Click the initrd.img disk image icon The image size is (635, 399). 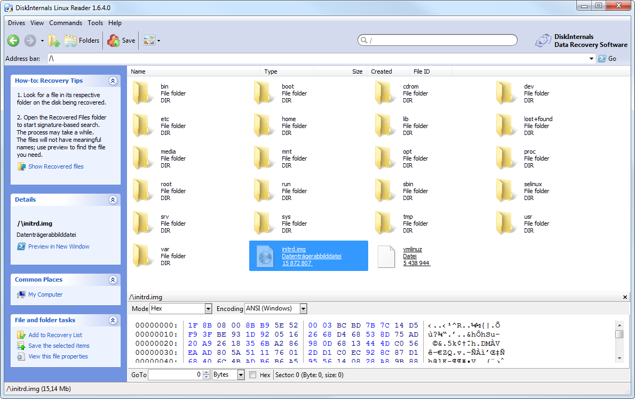click(265, 256)
